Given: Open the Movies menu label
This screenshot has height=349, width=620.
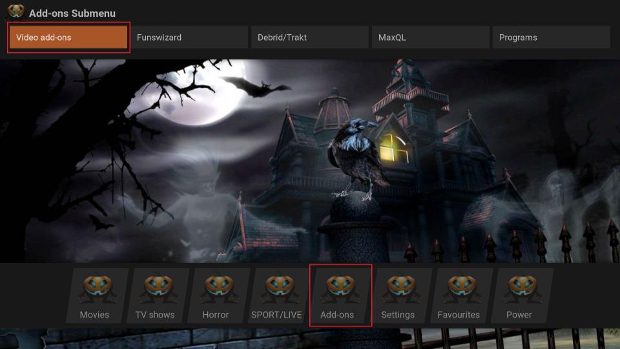Looking at the screenshot, I should click(x=94, y=315).
